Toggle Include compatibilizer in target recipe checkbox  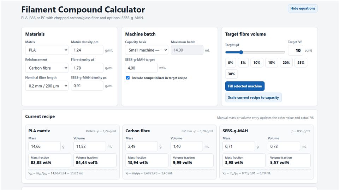pyautogui.click(x=128, y=78)
